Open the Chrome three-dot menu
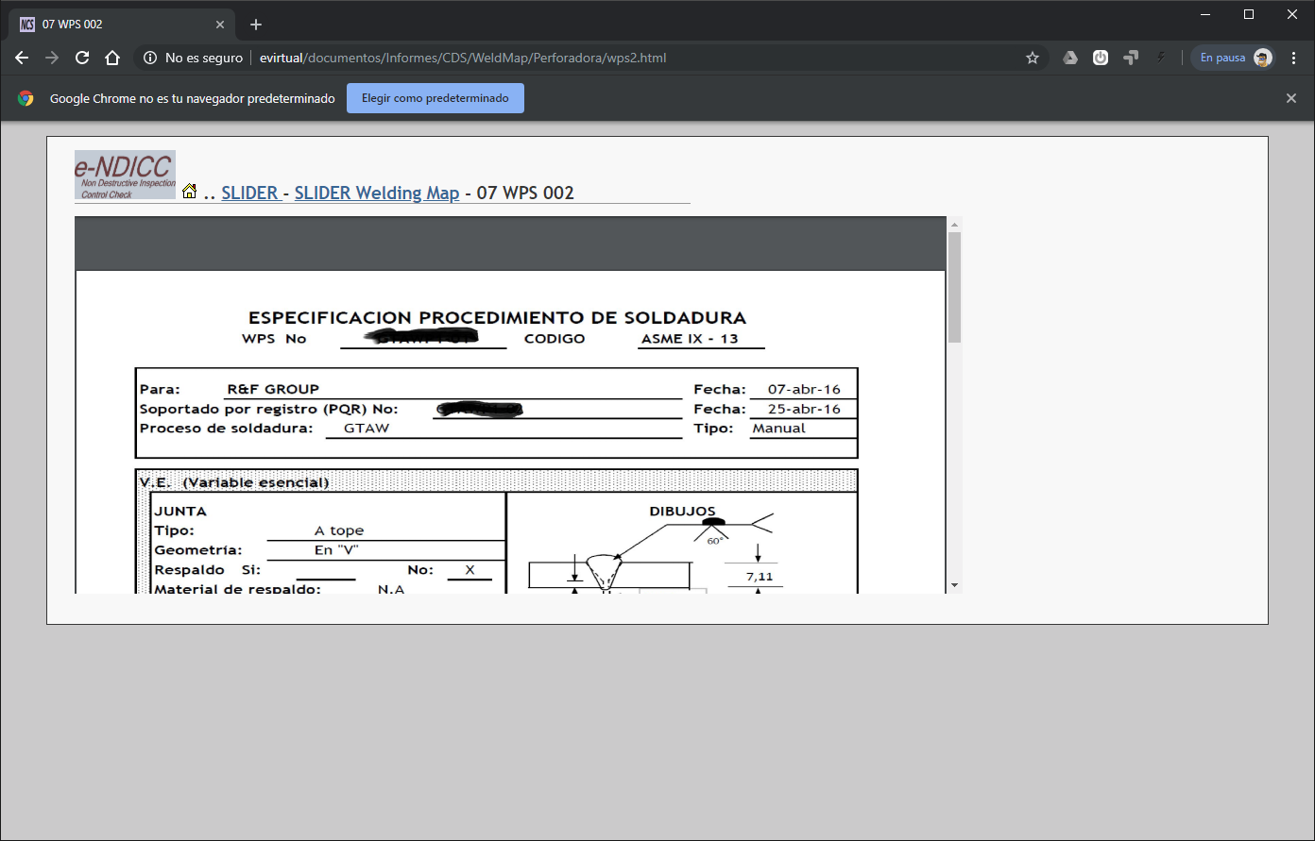This screenshot has width=1315, height=841. point(1293,58)
